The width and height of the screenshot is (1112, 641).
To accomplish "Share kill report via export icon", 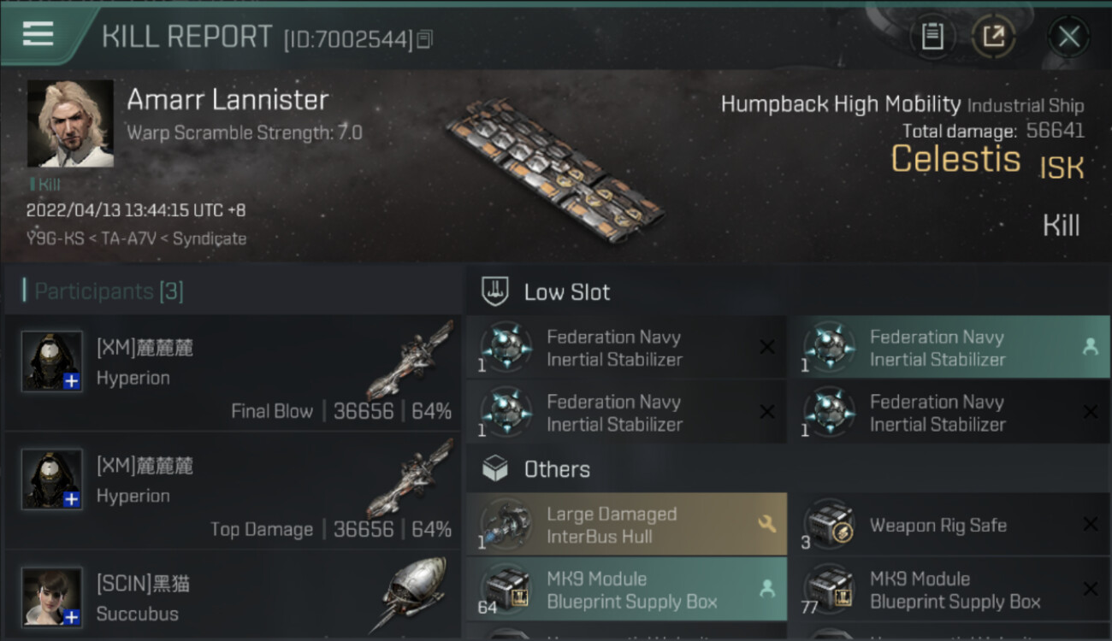I will (x=994, y=36).
